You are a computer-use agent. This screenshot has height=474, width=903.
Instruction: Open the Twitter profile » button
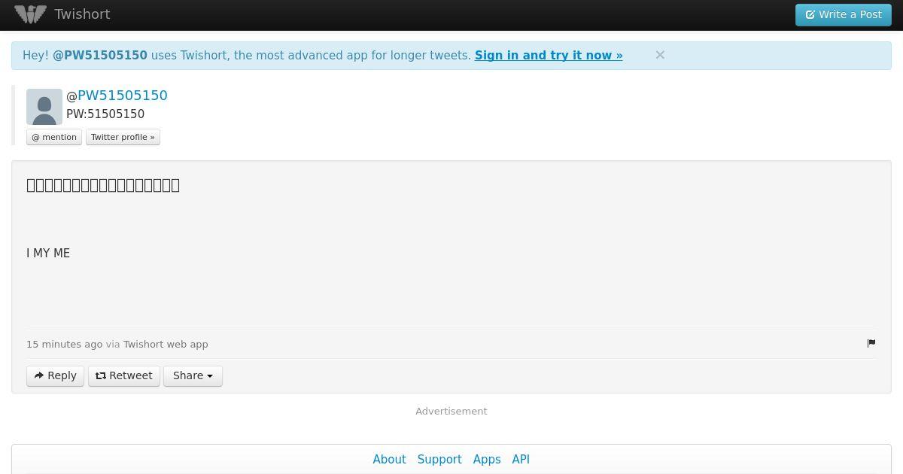pos(123,137)
